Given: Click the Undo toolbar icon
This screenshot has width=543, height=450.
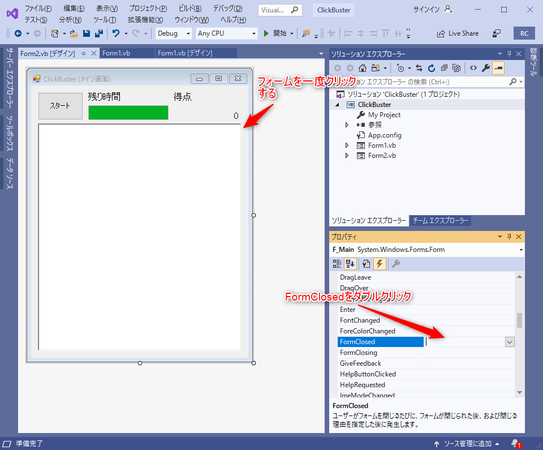Looking at the screenshot, I should pos(116,33).
